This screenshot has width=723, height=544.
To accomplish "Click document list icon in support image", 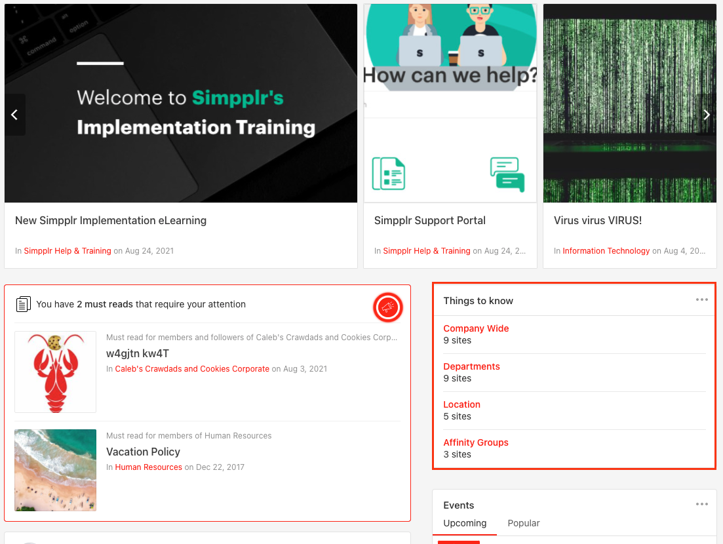I will coord(389,173).
